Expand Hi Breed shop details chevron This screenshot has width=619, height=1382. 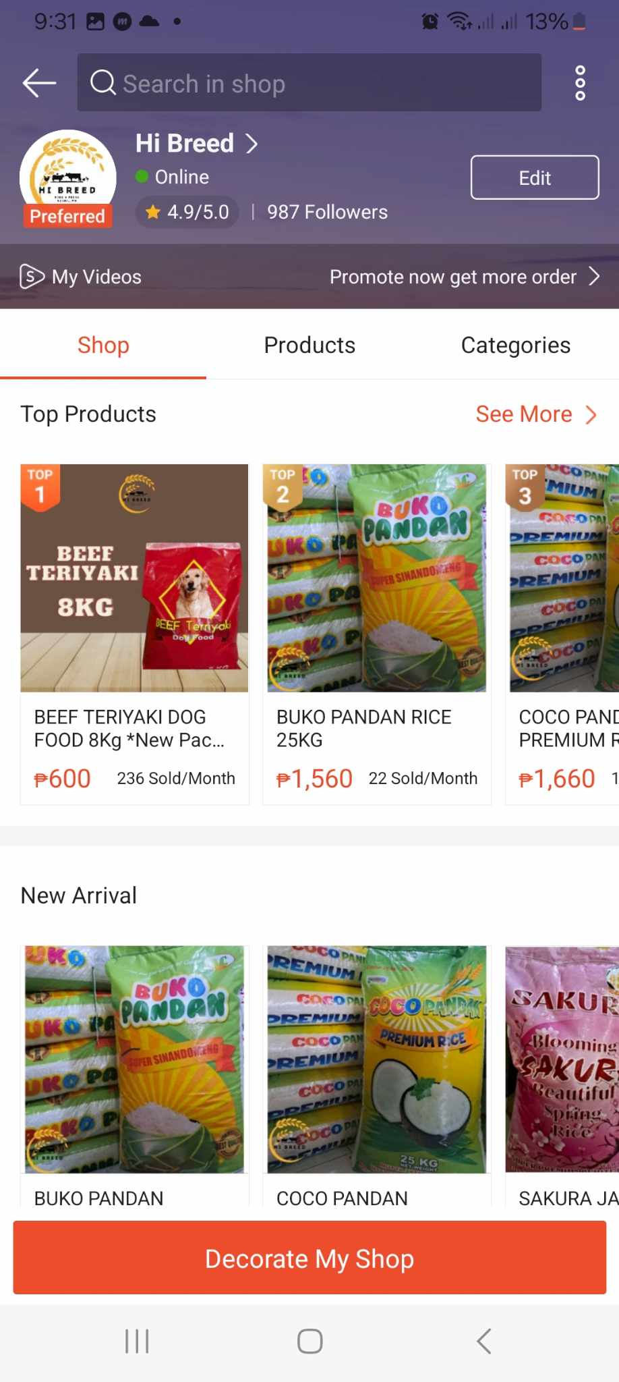coord(252,143)
